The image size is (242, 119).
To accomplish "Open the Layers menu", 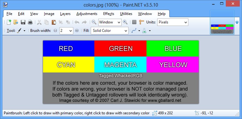I will coord(65,14).
